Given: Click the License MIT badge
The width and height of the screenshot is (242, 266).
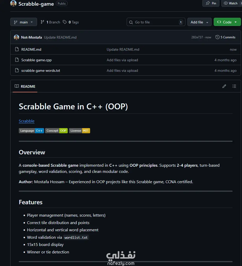Looking at the screenshot, I should coord(79,131).
